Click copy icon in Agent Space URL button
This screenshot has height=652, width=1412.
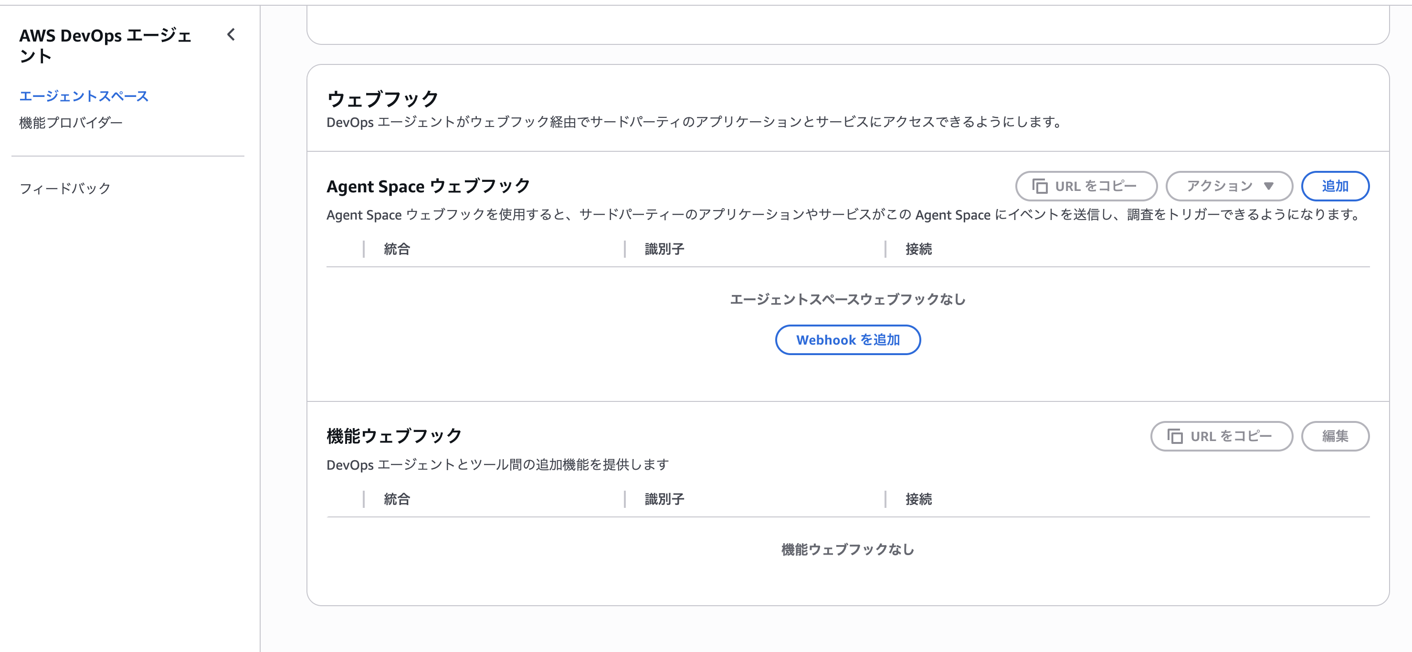[x=1040, y=186]
